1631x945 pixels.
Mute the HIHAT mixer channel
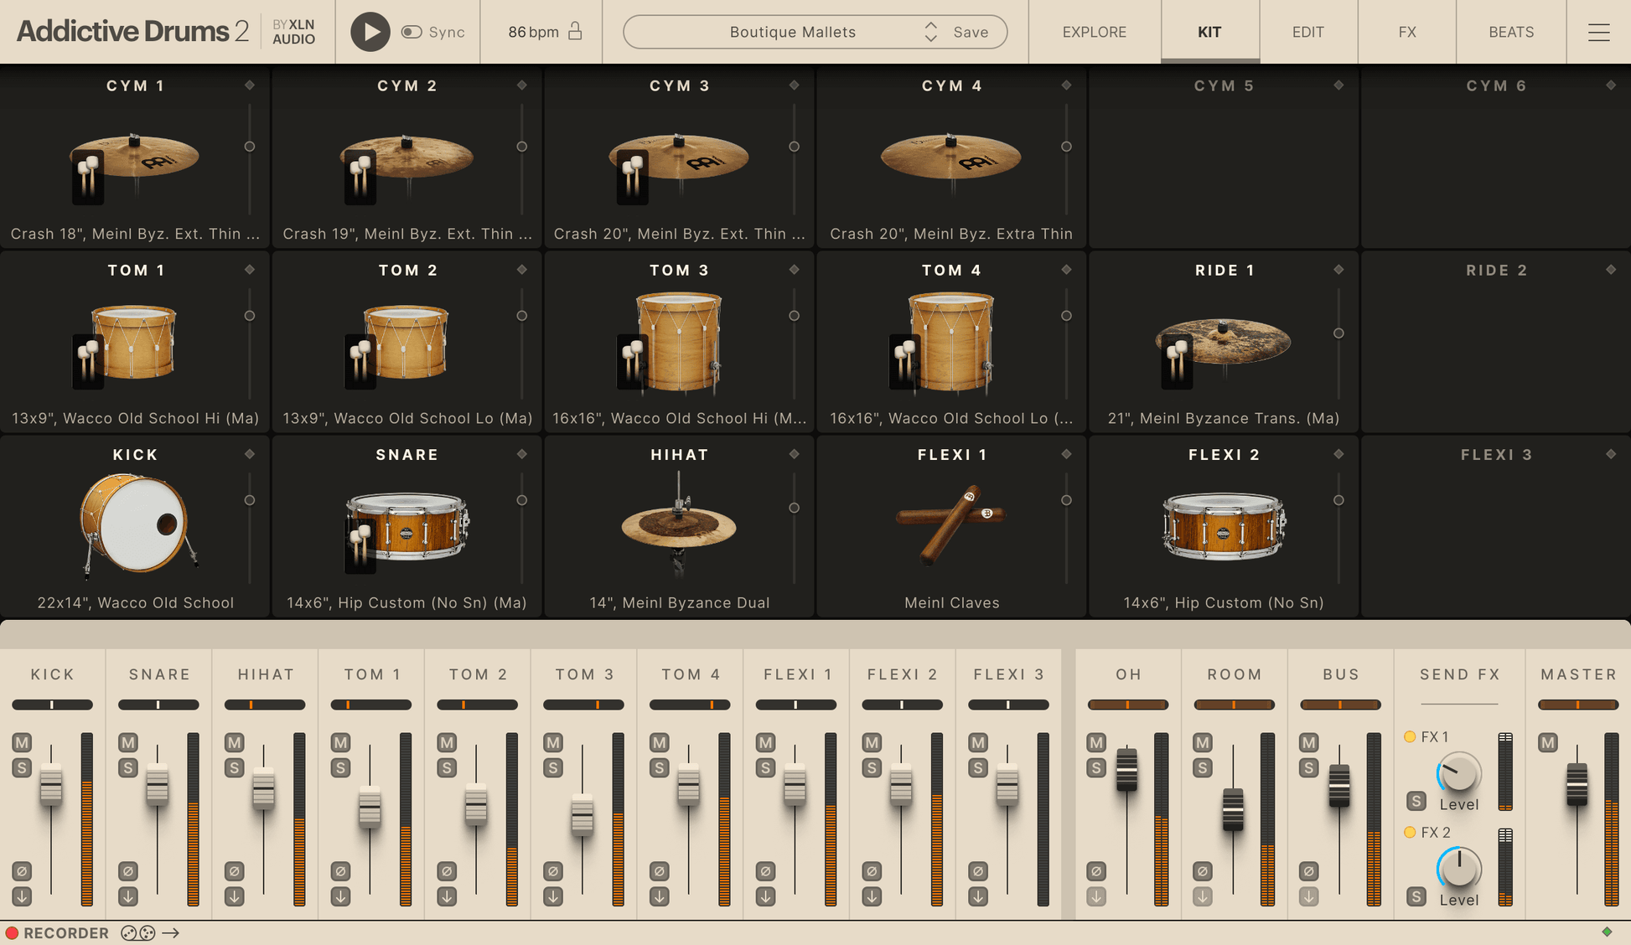click(234, 743)
